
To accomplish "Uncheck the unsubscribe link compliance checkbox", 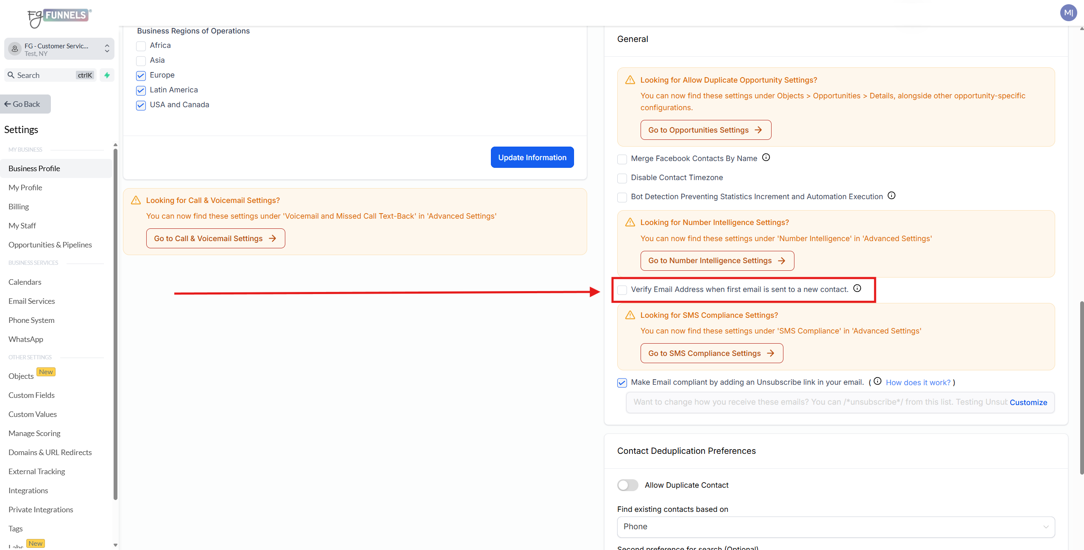I will [622, 383].
